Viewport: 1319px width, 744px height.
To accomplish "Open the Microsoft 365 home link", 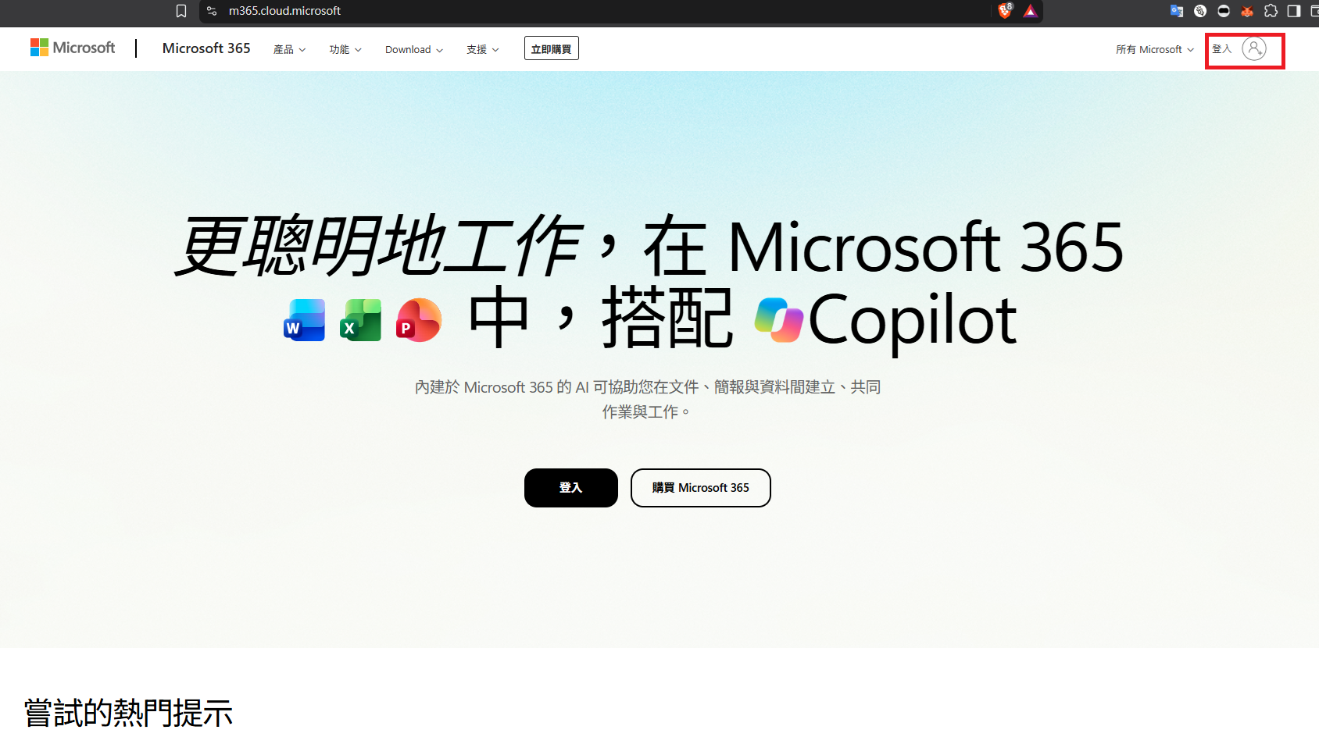I will point(206,48).
